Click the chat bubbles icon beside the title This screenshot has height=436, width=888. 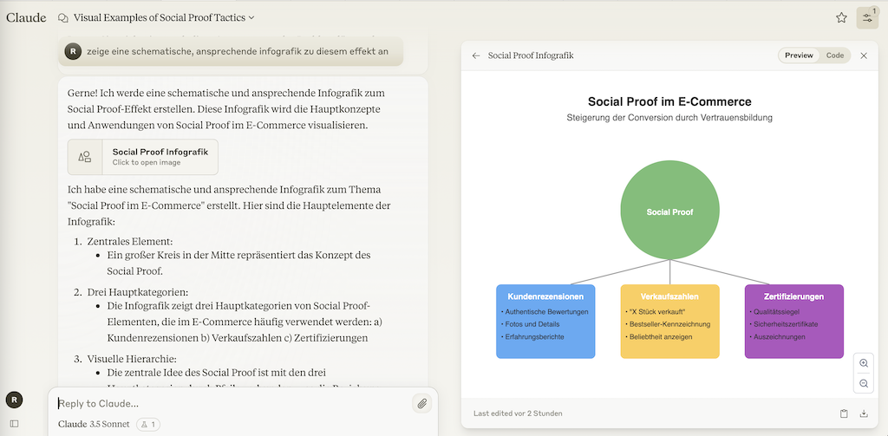[x=63, y=17]
